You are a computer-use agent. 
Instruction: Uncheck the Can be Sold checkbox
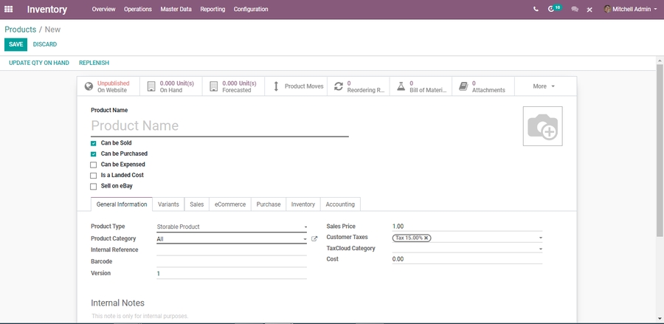coord(94,143)
